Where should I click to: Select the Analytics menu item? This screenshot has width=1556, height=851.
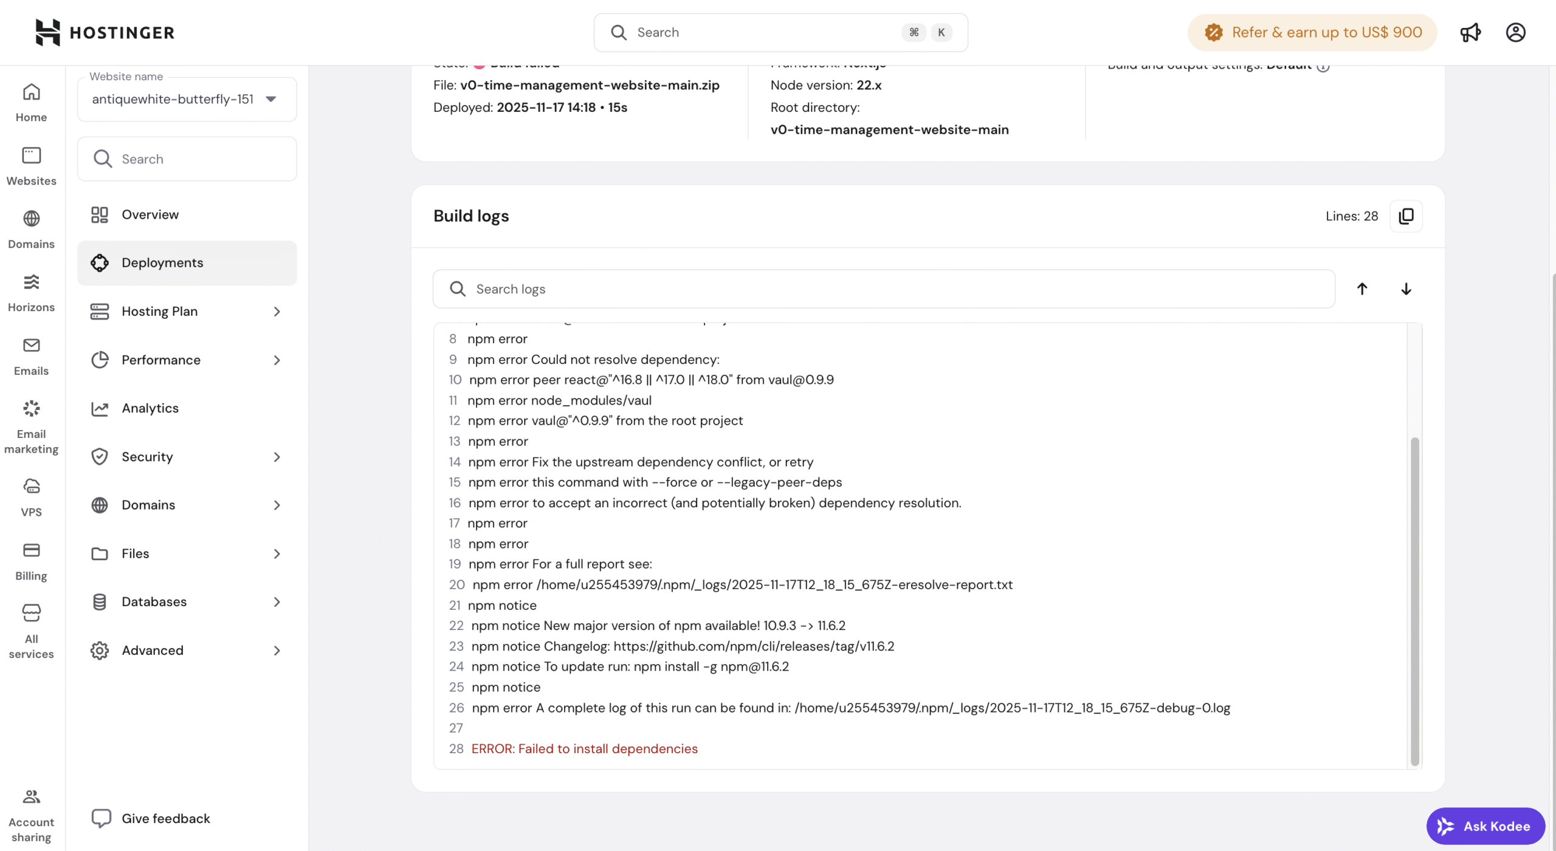pyautogui.click(x=150, y=408)
